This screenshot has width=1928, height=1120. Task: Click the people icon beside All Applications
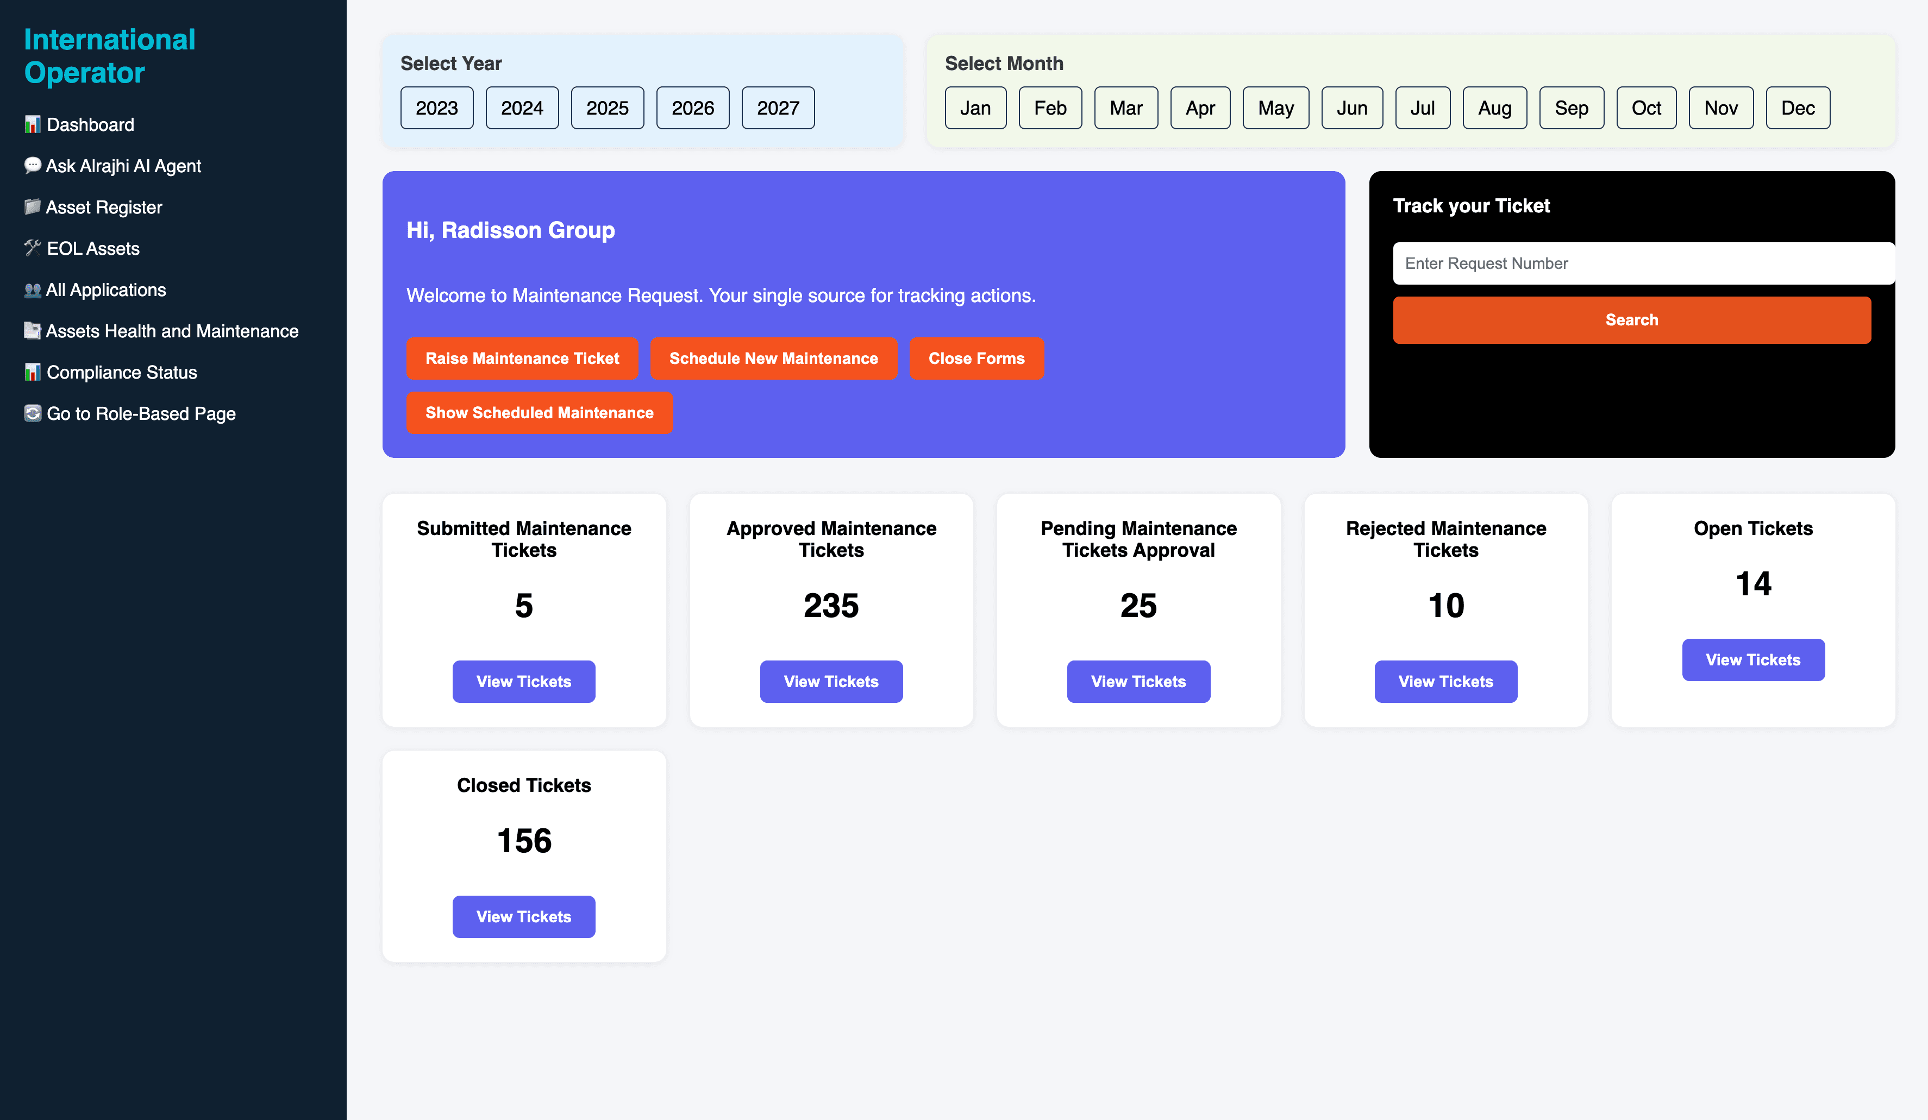(32, 290)
